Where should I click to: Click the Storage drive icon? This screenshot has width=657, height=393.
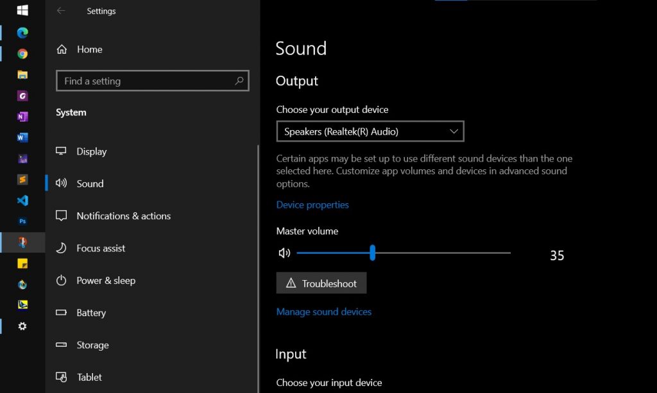(61, 344)
